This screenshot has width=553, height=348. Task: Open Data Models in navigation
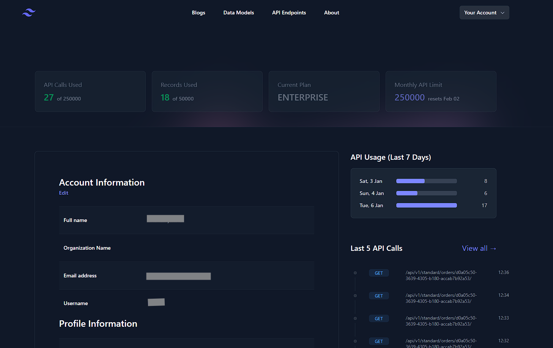point(238,13)
